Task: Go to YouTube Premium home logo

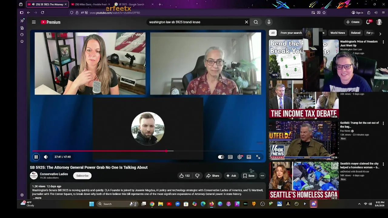Action: click(51, 22)
